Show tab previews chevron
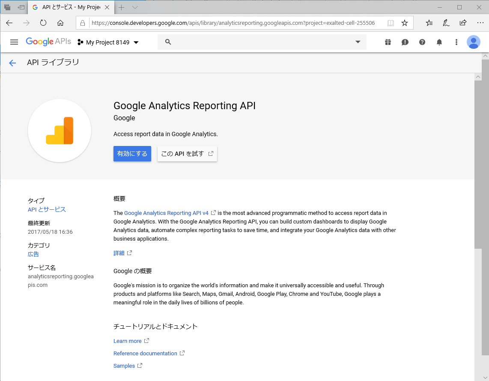Image resolution: width=489 pixels, height=381 pixels. (x=135, y=7)
